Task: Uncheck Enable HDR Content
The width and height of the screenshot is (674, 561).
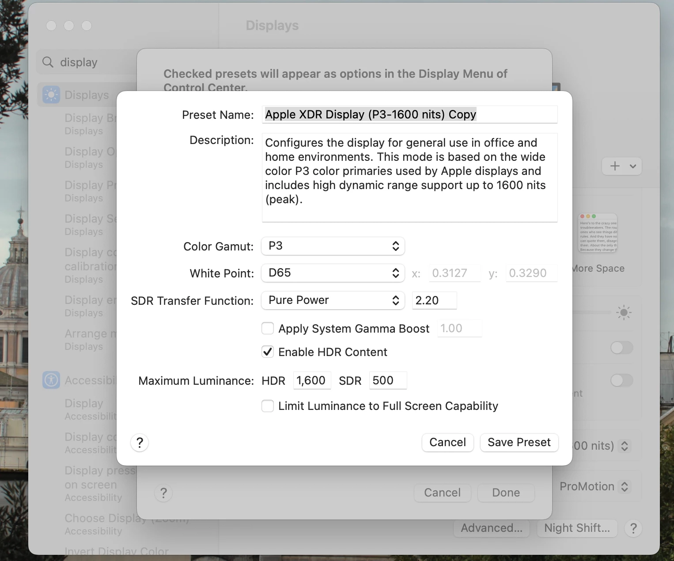Action: point(268,352)
